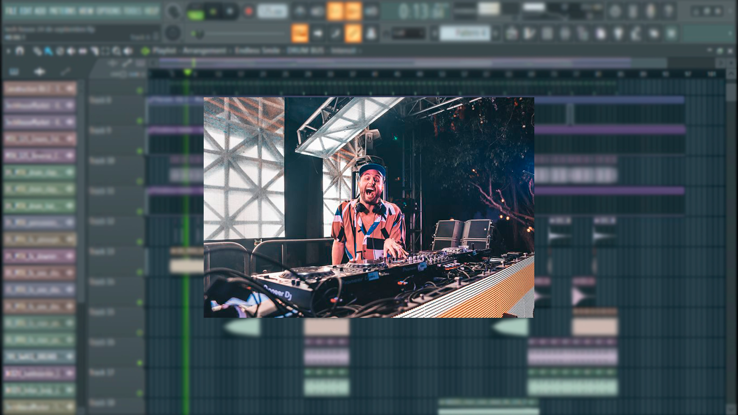Adjust the master volume knob

coord(173,11)
